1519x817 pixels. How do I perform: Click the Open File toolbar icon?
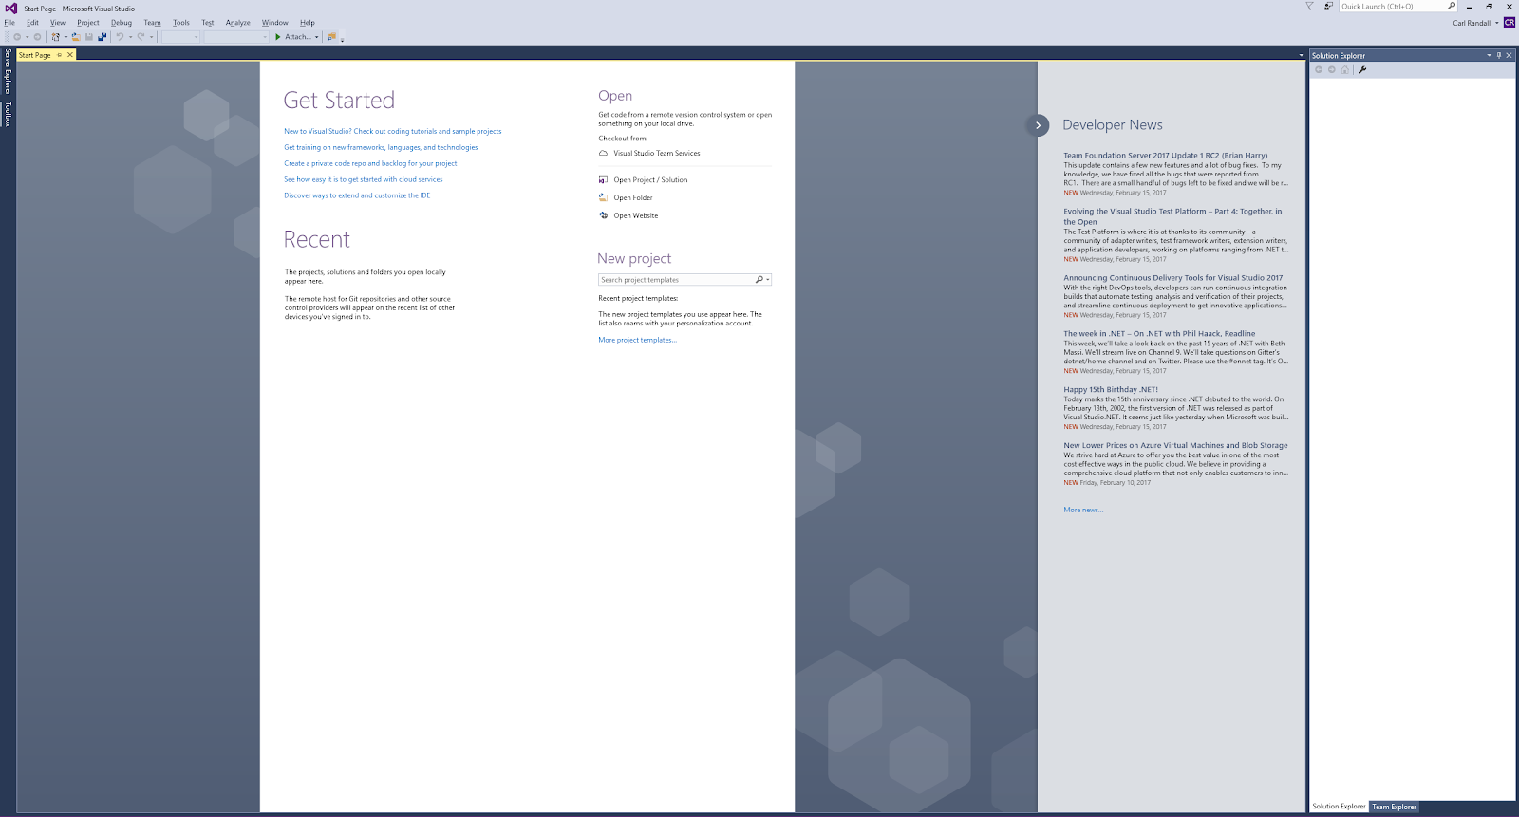pos(76,37)
